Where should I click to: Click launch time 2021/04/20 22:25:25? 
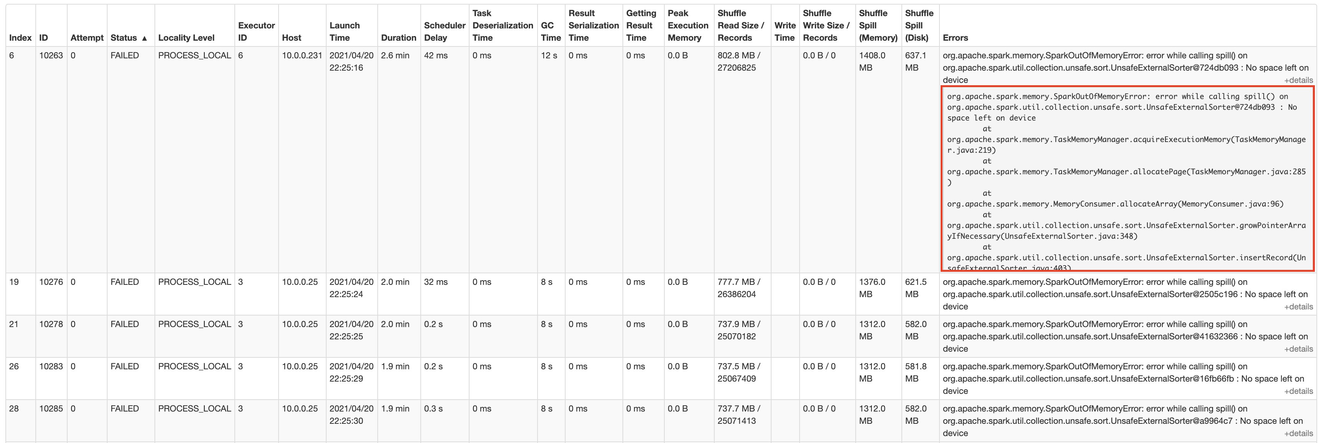pos(351,330)
